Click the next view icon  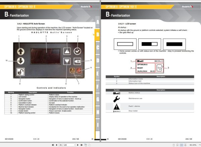click(x=89, y=145)
